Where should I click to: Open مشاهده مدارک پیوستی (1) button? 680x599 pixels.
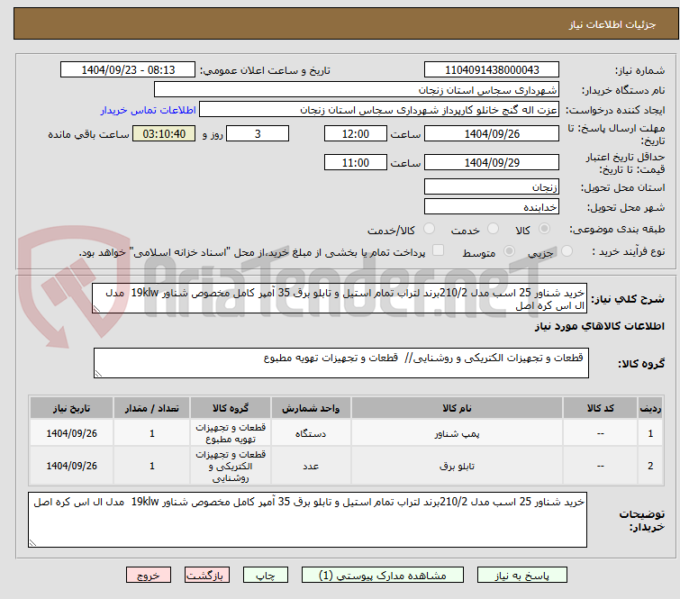382,576
